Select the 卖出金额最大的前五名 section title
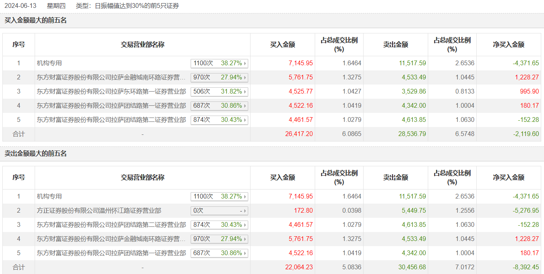Screen dimensions: 544x274 36,154
